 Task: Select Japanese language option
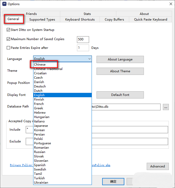[62, 126]
